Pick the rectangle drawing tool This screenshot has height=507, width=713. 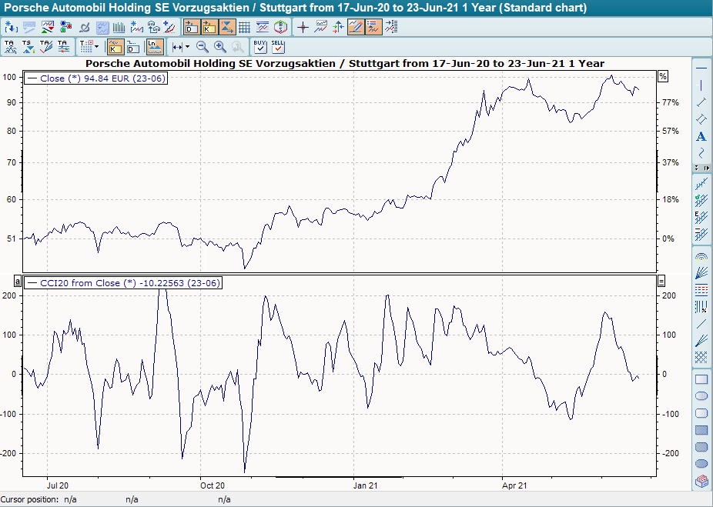[x=701, y=379]
